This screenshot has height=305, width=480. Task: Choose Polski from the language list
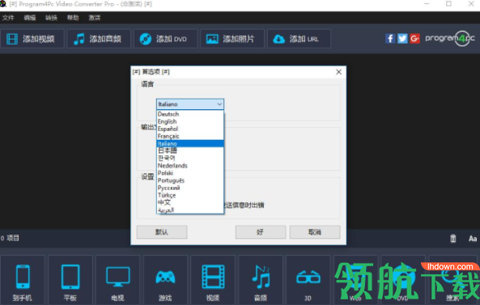(190, 173)
